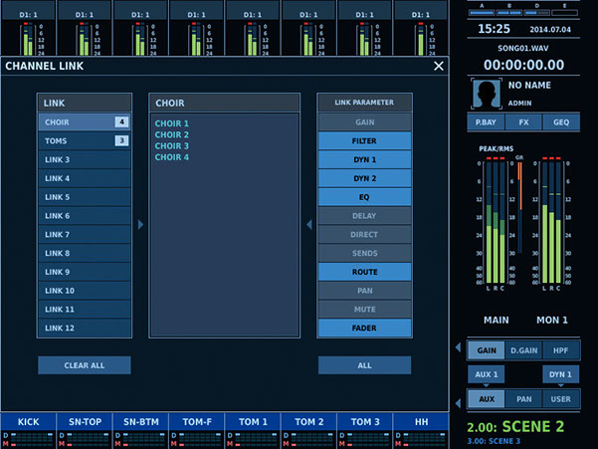Disable ROUTE link parameter
The width and height of the screenshot is (598, 449).
point(364,272)
